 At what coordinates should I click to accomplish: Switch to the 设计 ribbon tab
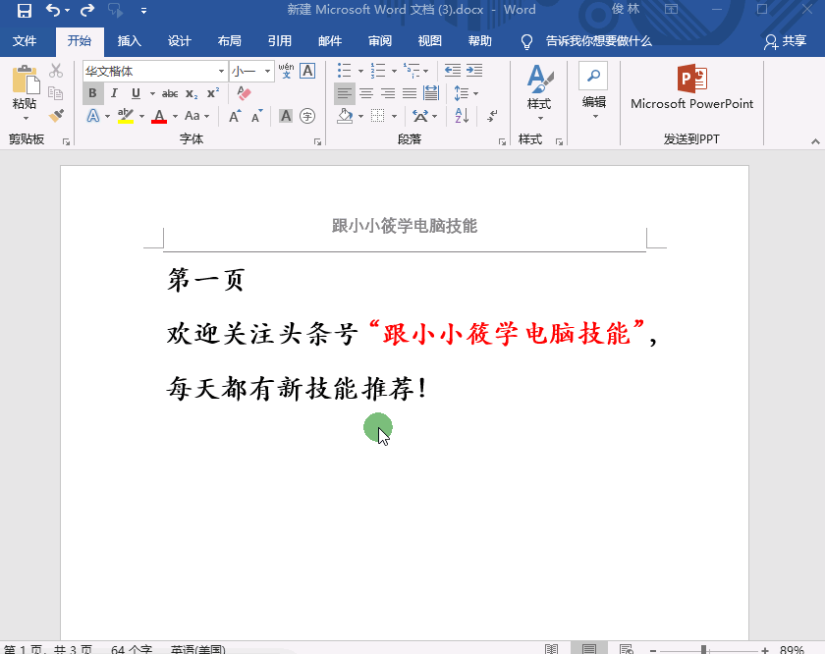tap(179, 41)
